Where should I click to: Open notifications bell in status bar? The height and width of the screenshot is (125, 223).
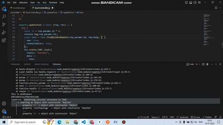pos(220,117)
